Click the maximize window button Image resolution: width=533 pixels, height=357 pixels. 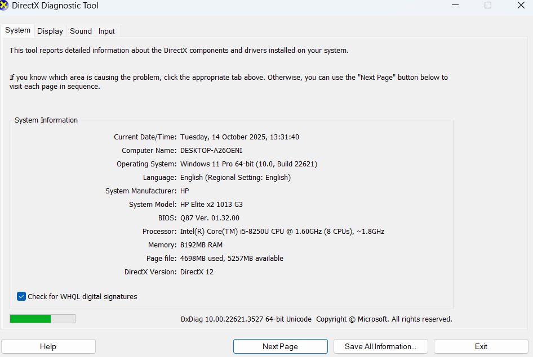(x=488, y=6)
